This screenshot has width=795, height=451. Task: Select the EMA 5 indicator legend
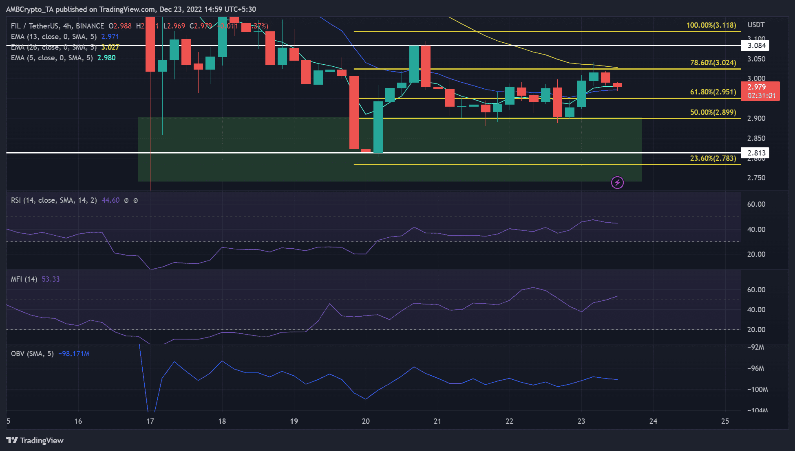point(63,58)
